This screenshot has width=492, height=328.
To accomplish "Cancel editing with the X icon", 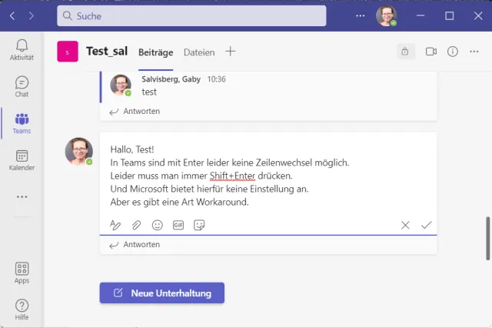I will click(405, 225).
